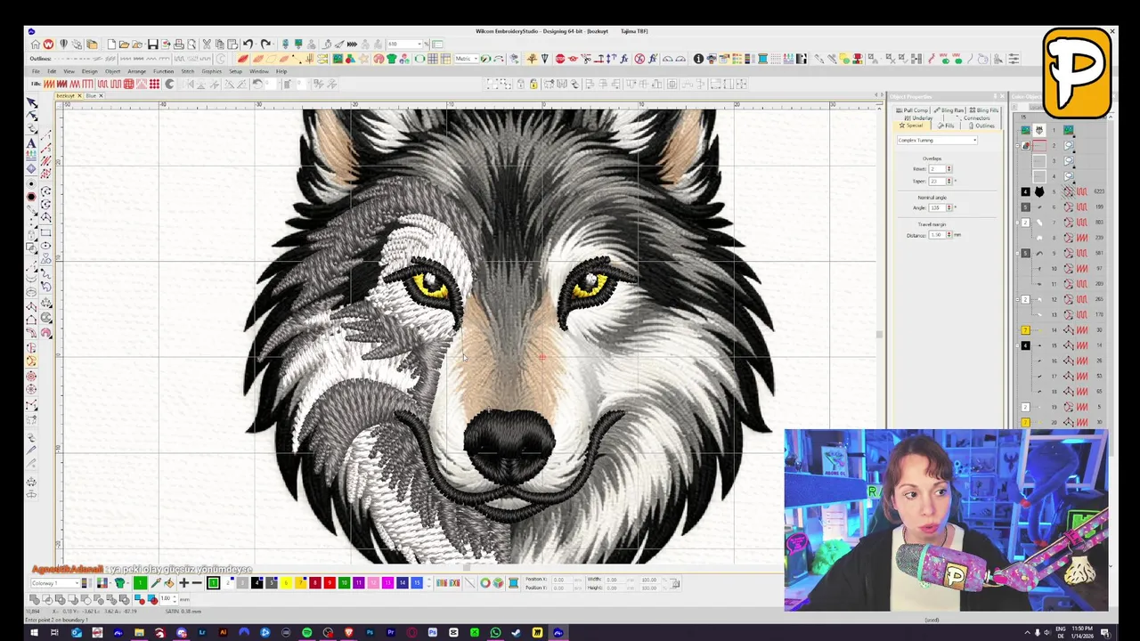Open a design with the folder icon

(125, 45)
